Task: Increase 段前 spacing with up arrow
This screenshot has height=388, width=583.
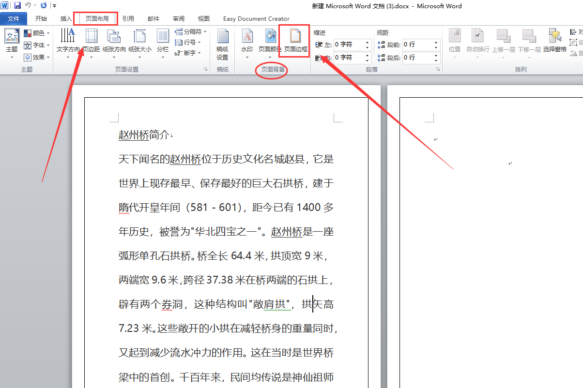Action: [436, 42]
